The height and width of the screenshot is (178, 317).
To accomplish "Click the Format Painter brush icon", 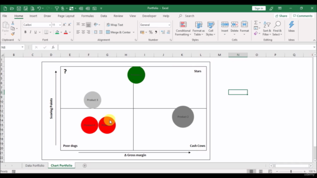I will pos(13,34).
